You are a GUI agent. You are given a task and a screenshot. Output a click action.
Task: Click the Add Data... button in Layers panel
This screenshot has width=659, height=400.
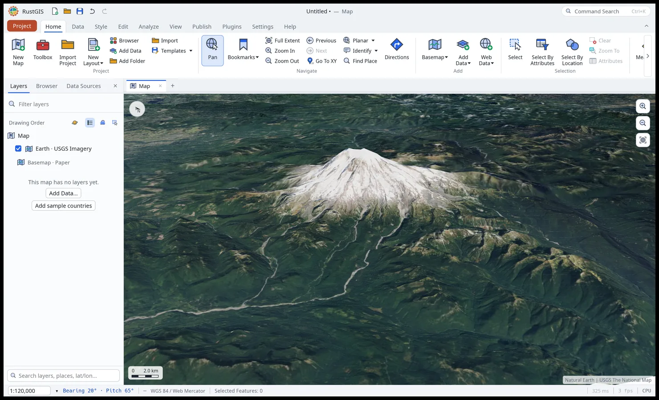[x=63, y=193]
